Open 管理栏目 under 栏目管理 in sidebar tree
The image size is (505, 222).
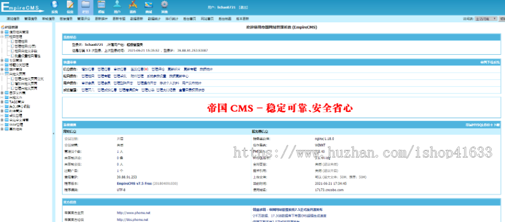tap(21, 42)
